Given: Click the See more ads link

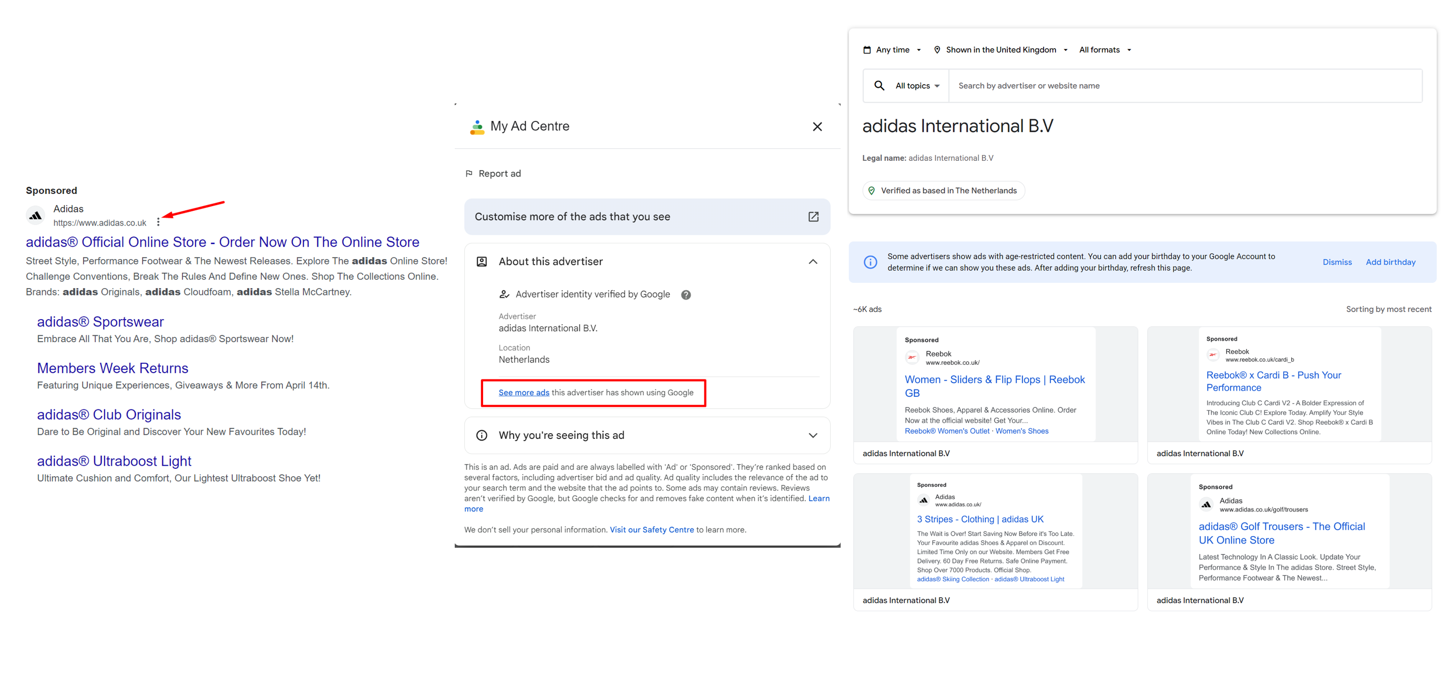Looking at the screenshot, I should [x=524, y=393].
